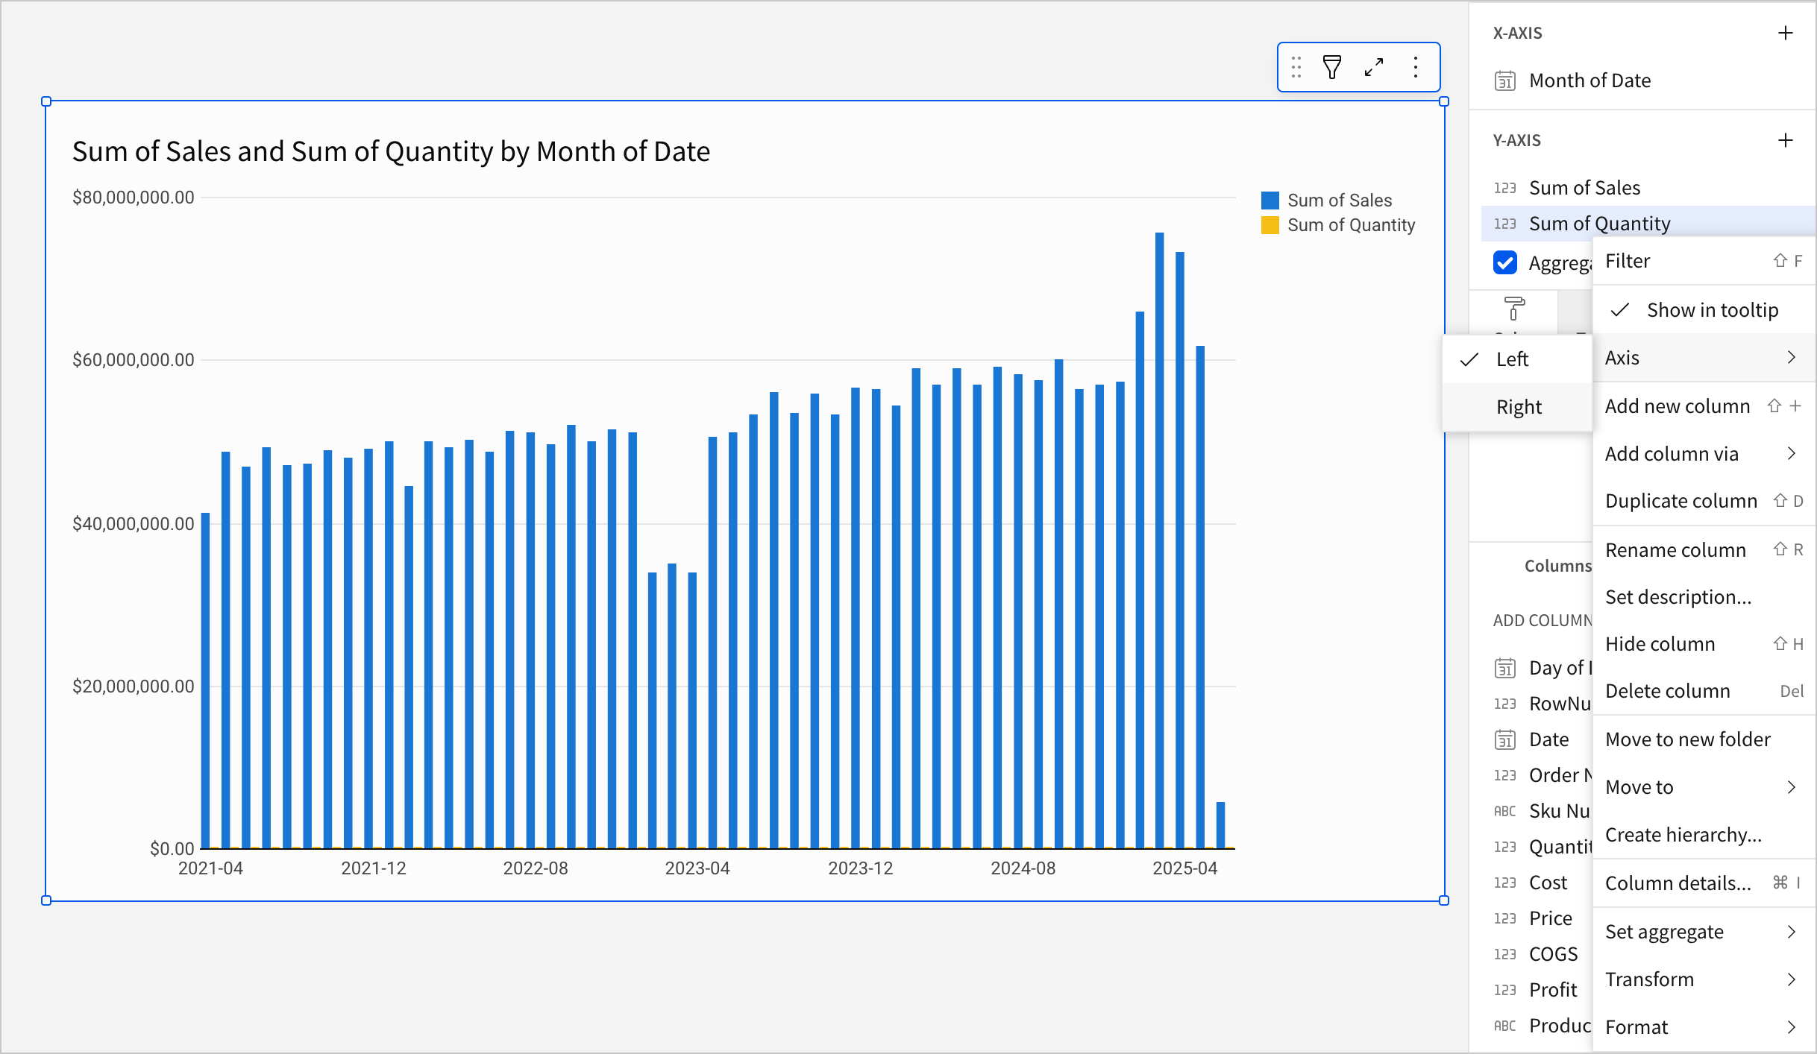Click the Profit column in list

1552,990
